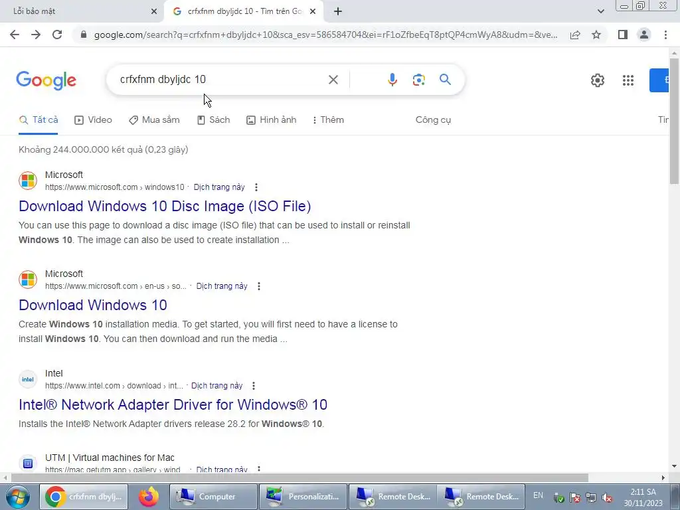Click the EN language indicator
Image resolution: width=680 pixels, height=510 pixels.
pyautogui.click(x=538, y=495)
